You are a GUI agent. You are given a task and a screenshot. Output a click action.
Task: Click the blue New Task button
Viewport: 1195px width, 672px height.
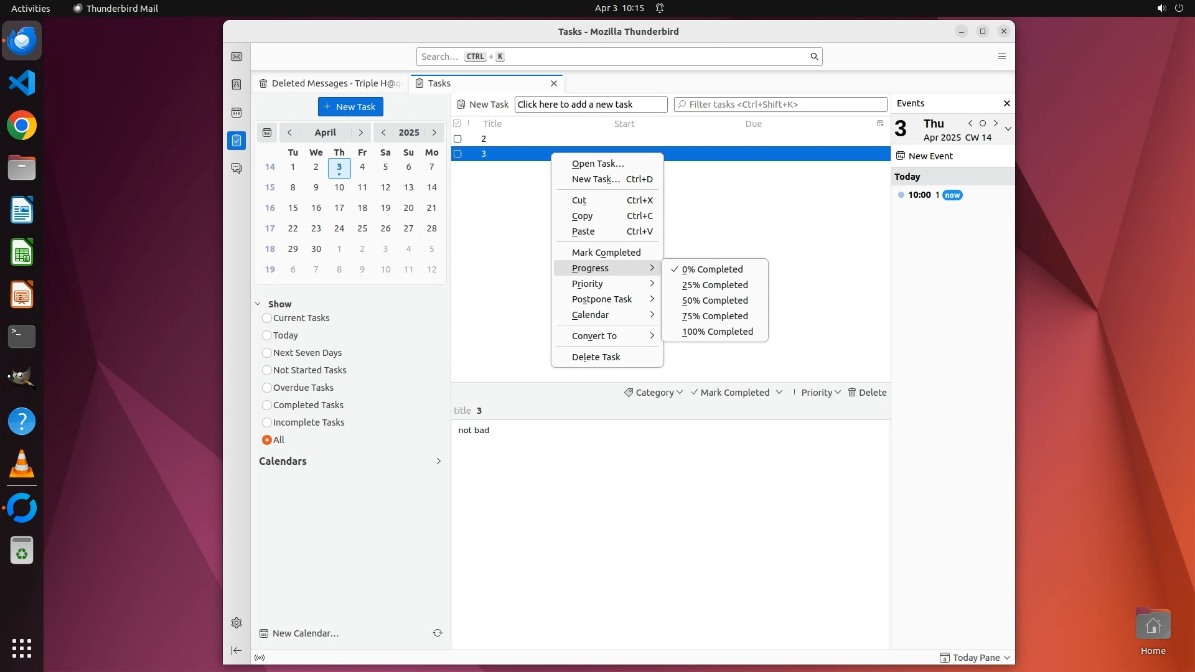coord(350,106)
